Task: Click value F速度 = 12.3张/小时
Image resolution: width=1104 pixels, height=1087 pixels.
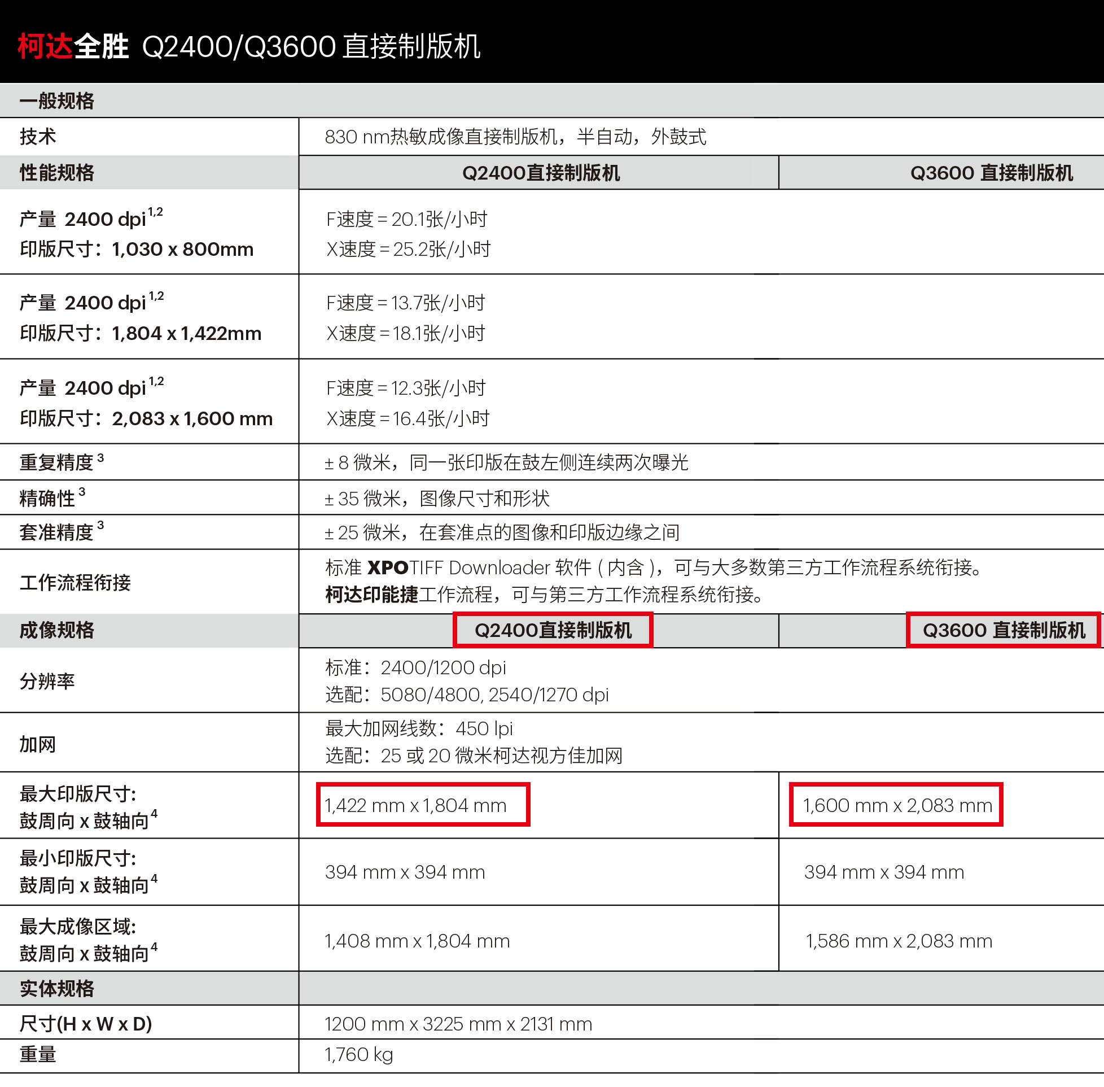Action: point(406,388)
